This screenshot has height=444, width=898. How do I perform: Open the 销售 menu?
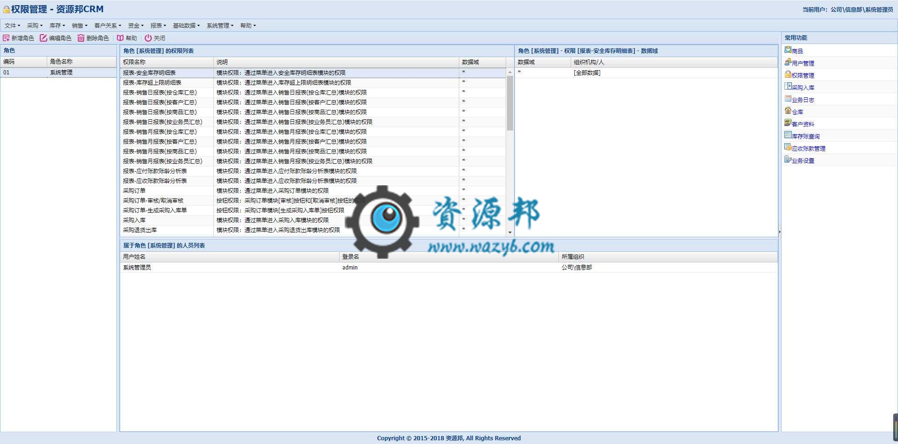pos(80,26)
